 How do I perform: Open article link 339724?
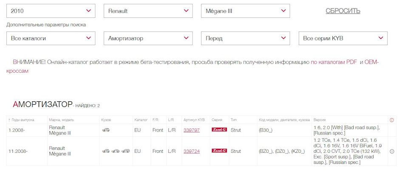point(192,151)
